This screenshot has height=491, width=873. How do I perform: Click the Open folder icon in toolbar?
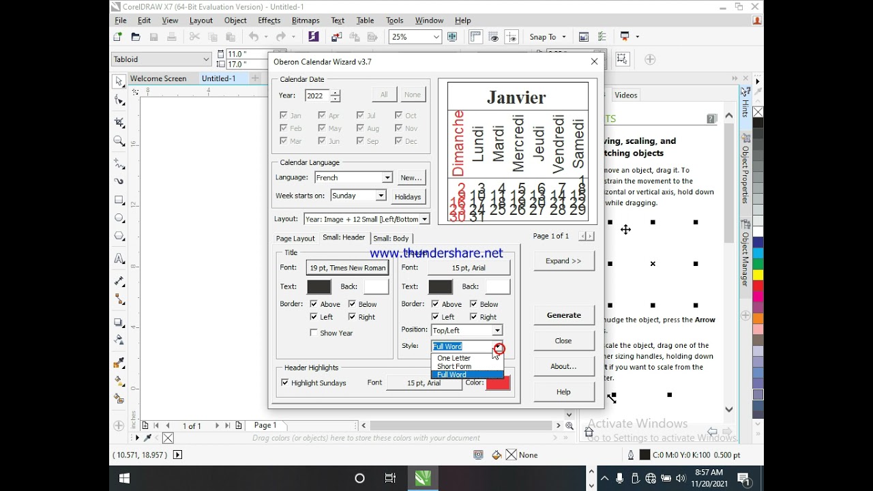[136, 37]
